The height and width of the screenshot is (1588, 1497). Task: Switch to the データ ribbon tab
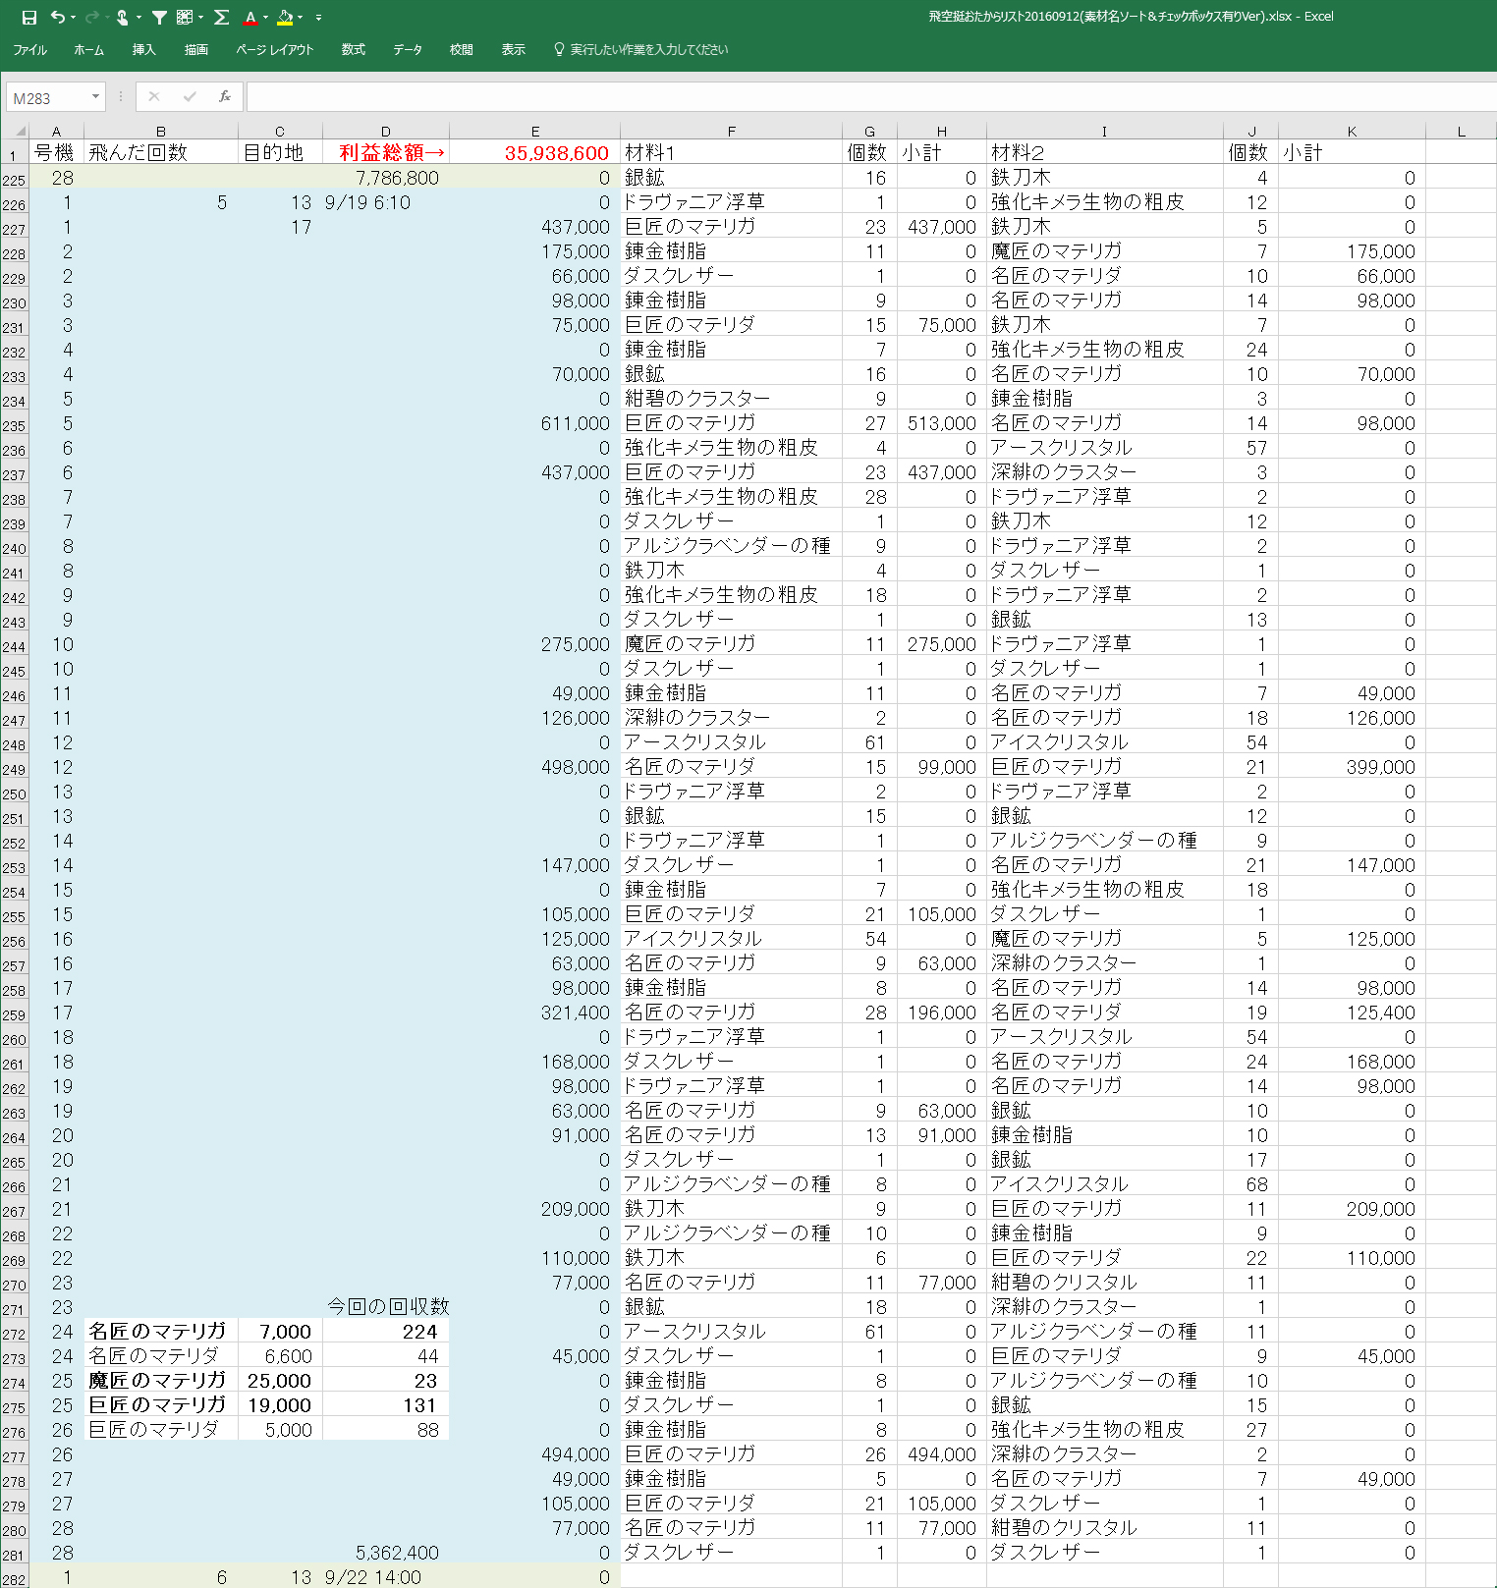pyautogui.click(x=407, y=49)
